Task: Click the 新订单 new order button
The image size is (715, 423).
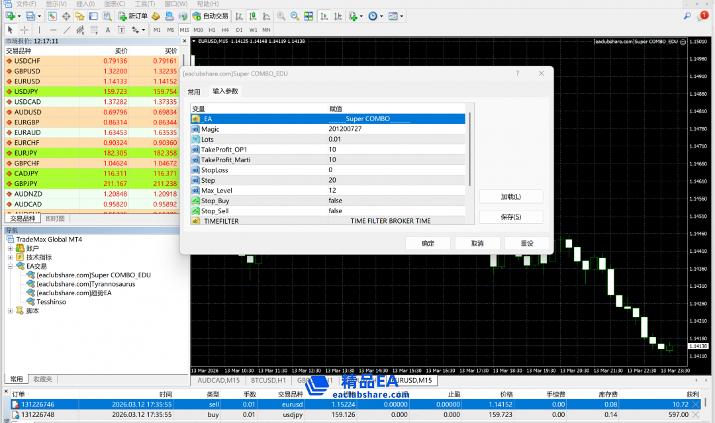Action: pos(133,16)
